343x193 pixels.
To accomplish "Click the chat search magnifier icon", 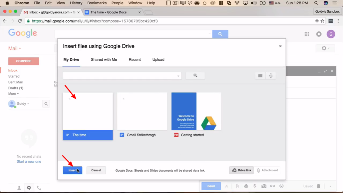I will 46,104.
